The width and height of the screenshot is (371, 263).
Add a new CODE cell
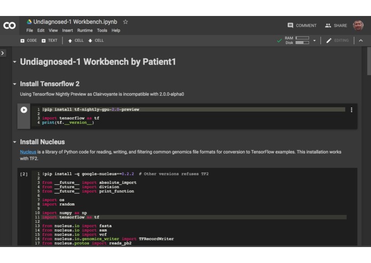click(x=29, y=40)
